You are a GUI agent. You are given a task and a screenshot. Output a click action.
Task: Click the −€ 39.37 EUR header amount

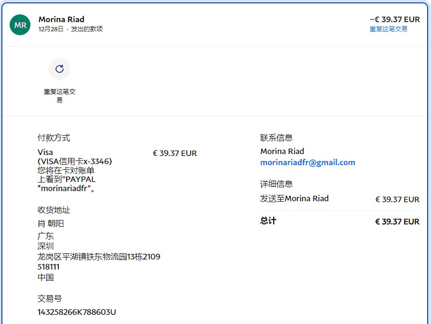(x=394, y=19)
